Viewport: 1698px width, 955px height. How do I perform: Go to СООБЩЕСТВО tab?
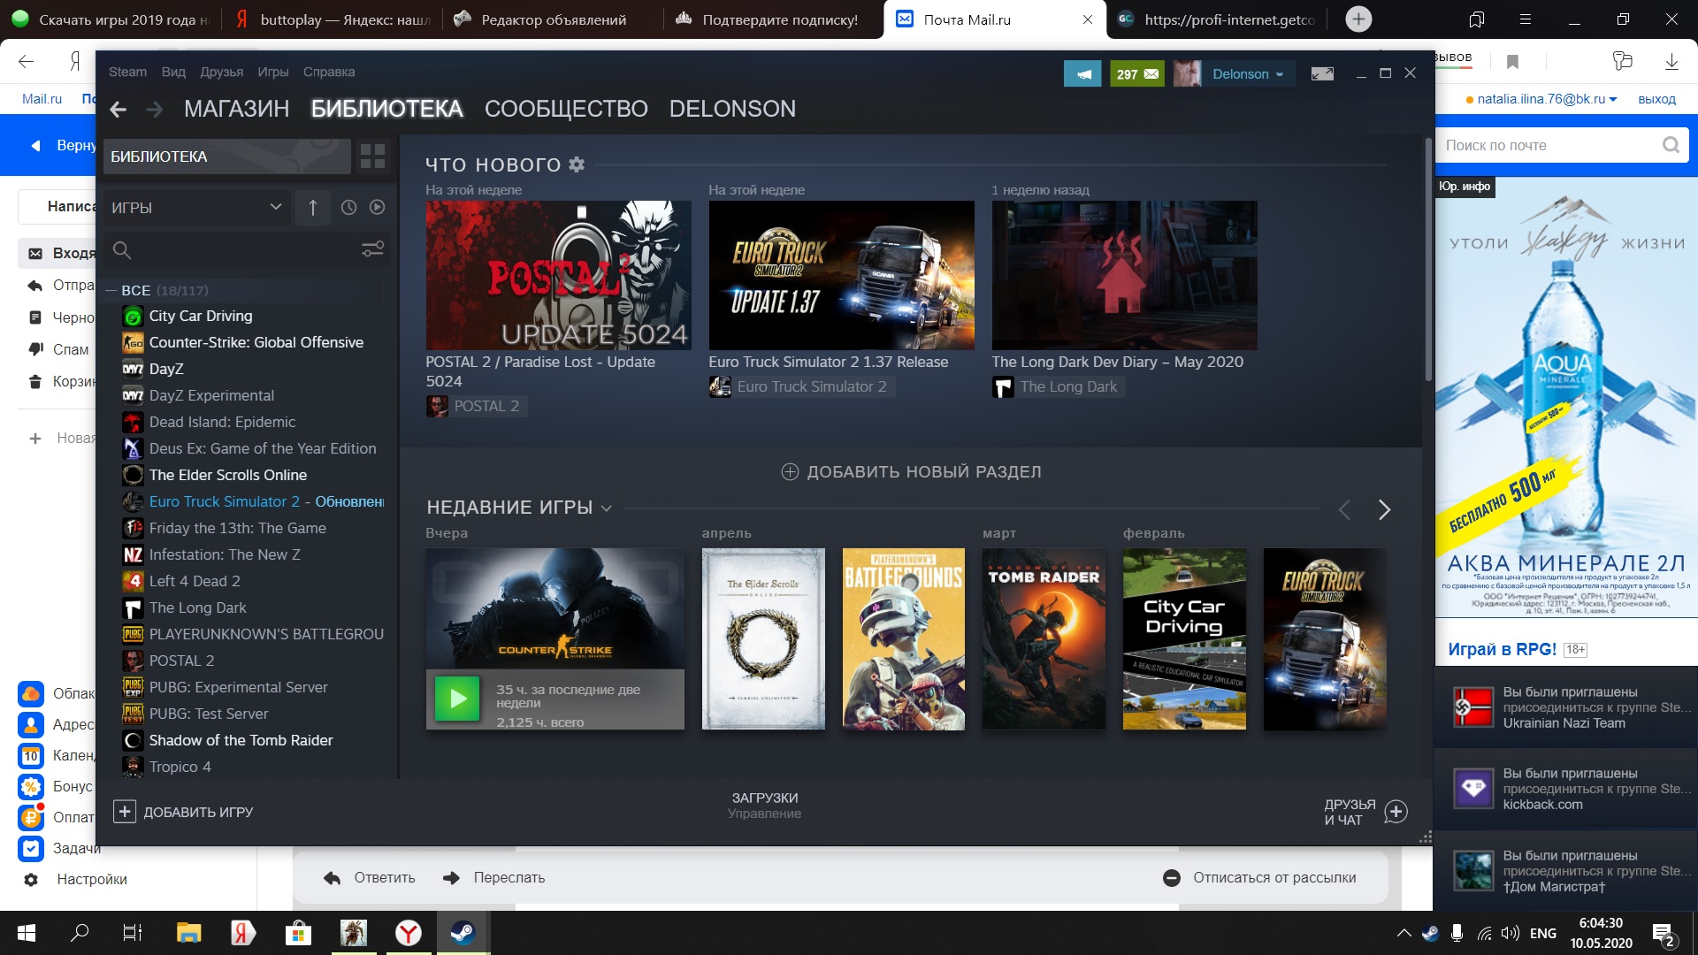tap(566, 109)
